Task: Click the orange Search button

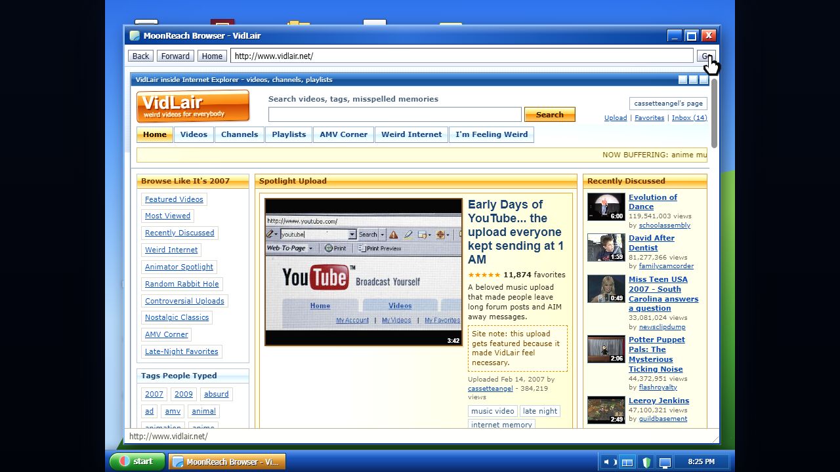Action: [550, 115]
